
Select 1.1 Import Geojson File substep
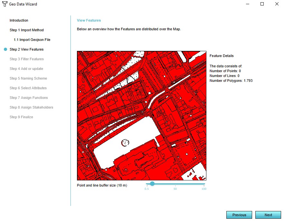pos(32,40)
